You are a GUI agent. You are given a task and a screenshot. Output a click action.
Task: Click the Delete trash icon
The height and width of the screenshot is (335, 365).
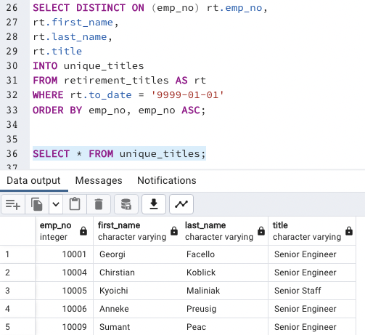click(x=99, y=204)
